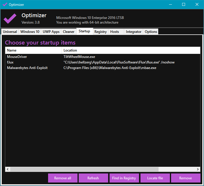This screenshot has width=204, height=186.
Task: Click Find in Registry button
Action: pos(124,178)
